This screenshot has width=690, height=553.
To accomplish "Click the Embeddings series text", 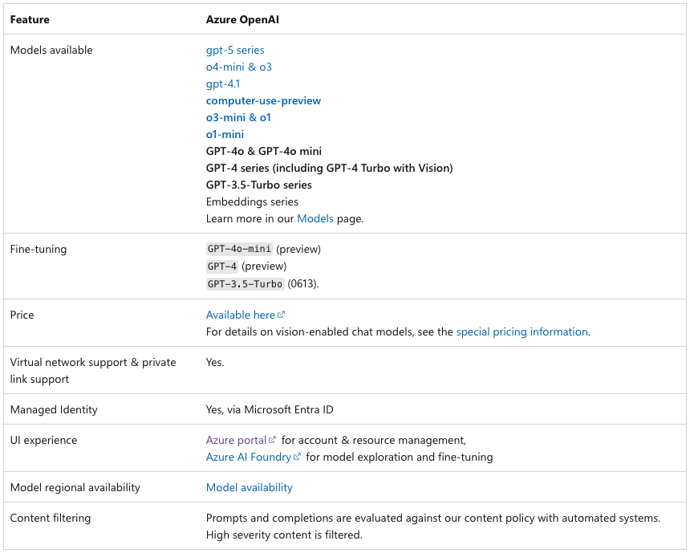I will click(x=252, y=201).
